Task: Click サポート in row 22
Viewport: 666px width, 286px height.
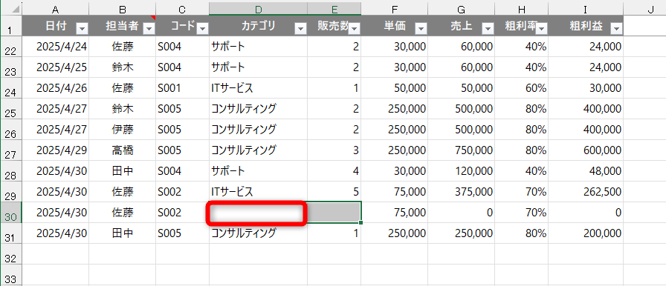Action: tap(228, 47)
